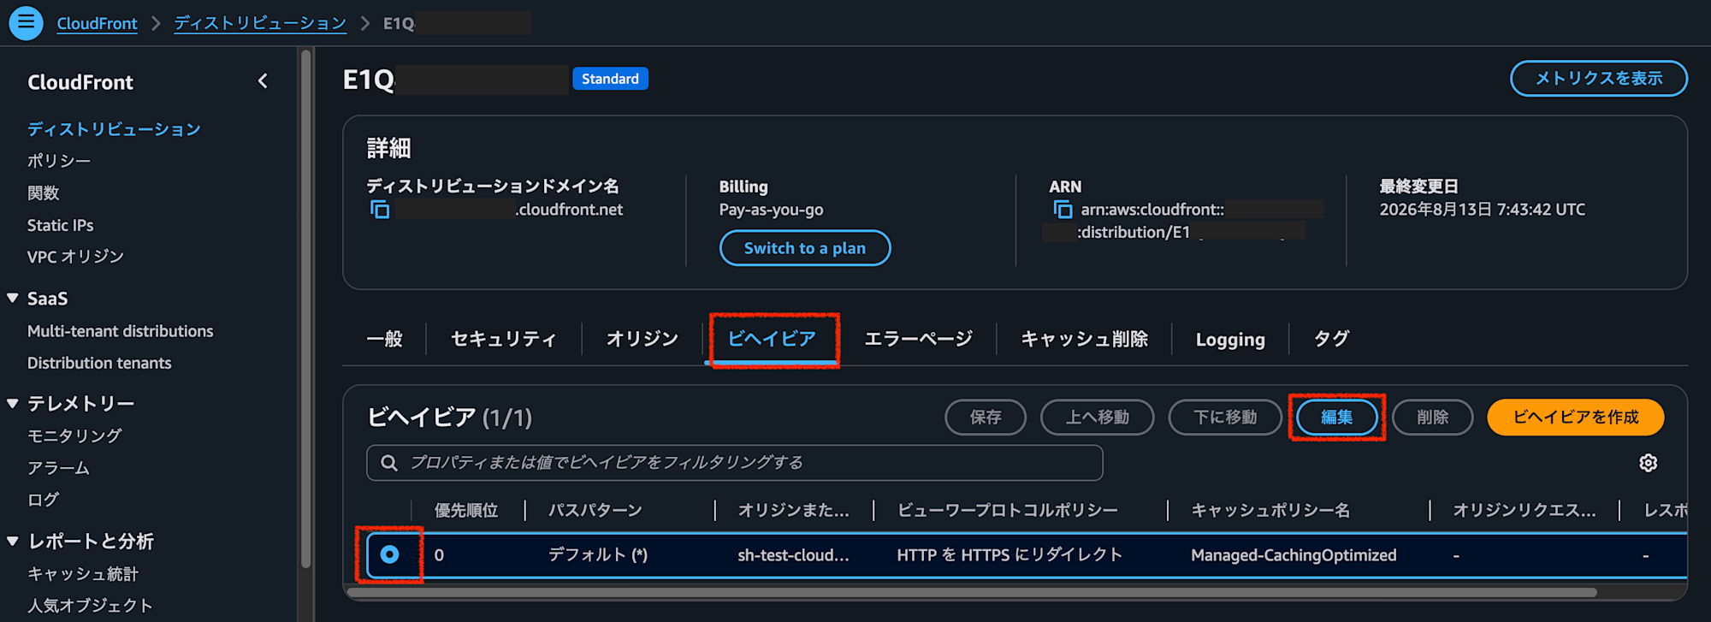Click the search magnifier icon in filter

pyautogui.click(x=389, y=463)
